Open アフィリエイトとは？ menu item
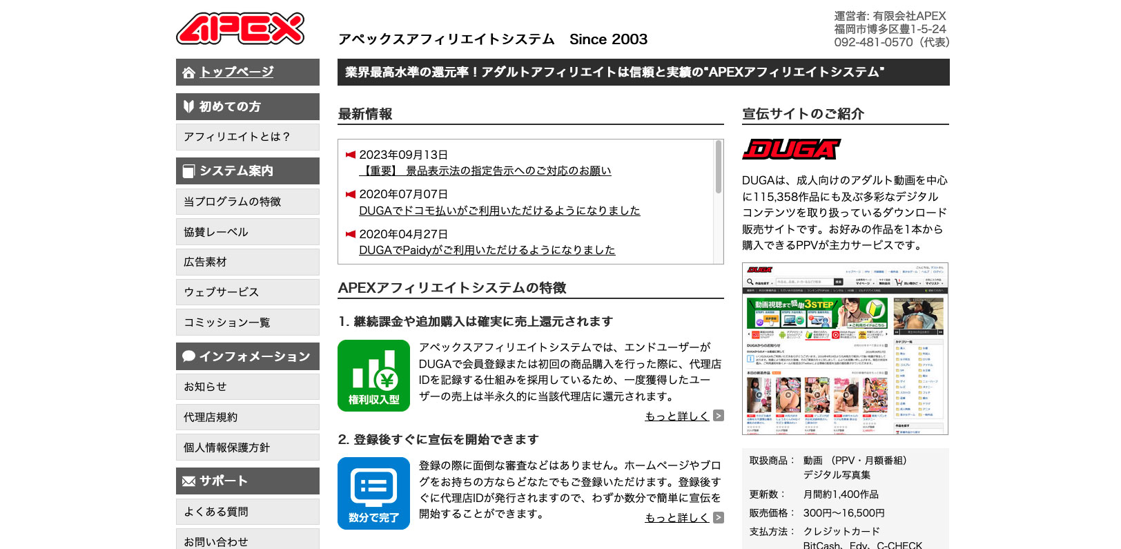 click(248, 137)
